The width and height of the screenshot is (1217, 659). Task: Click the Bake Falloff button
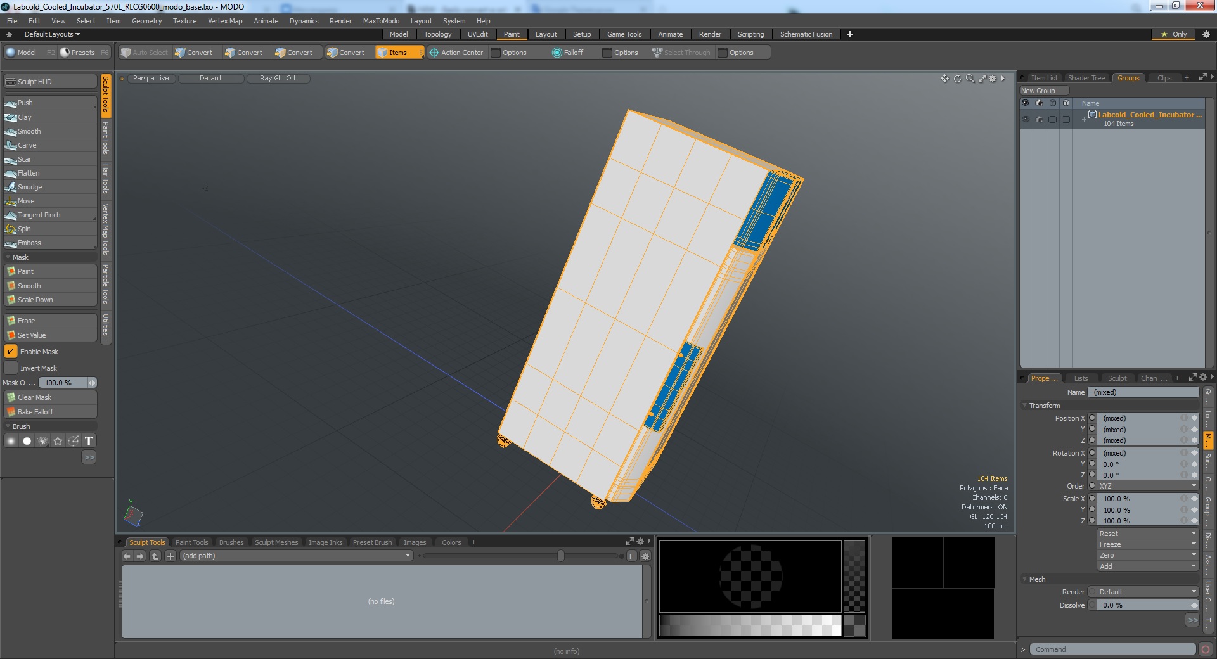50,412
